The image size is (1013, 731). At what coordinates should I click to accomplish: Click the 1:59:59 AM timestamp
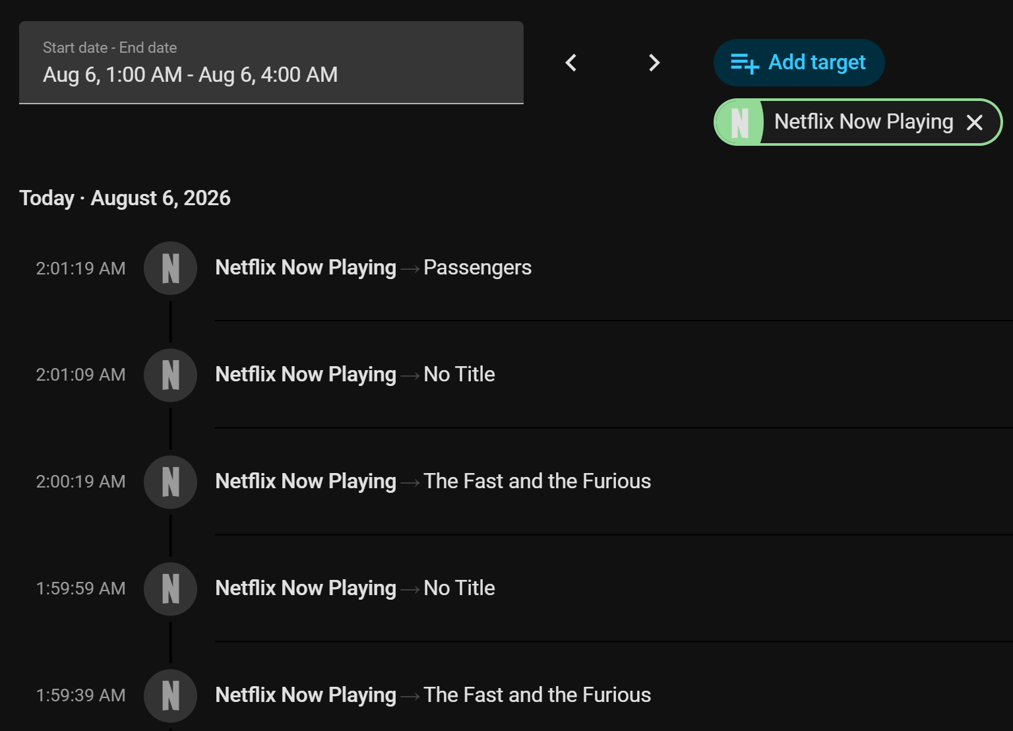pyautogui.click(x=80, y=588)
